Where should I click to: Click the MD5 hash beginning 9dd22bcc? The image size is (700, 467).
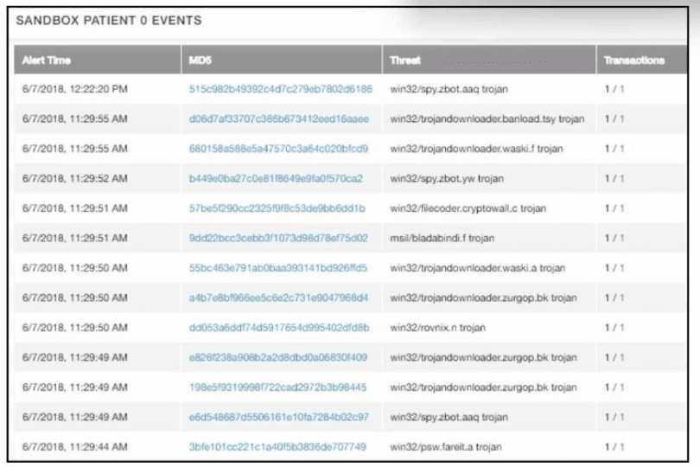pos(278,238)
